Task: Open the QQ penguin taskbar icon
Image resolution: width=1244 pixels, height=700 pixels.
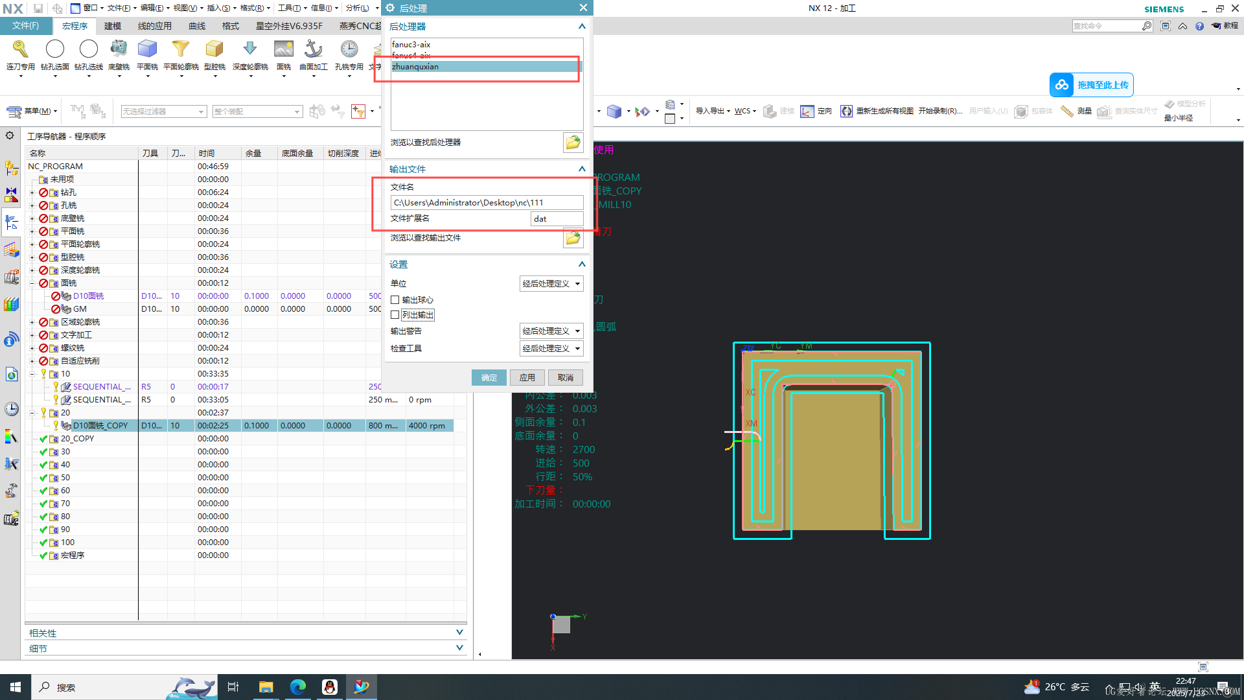Action: pos(330,687)
